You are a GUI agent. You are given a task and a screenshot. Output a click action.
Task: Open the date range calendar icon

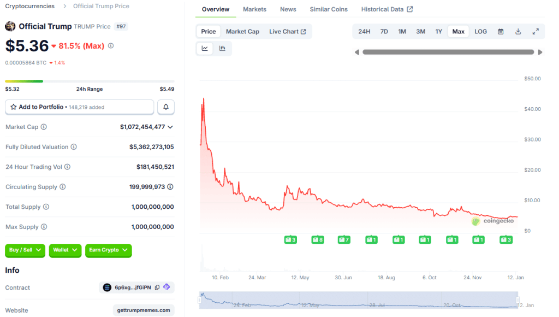point(501,31)
